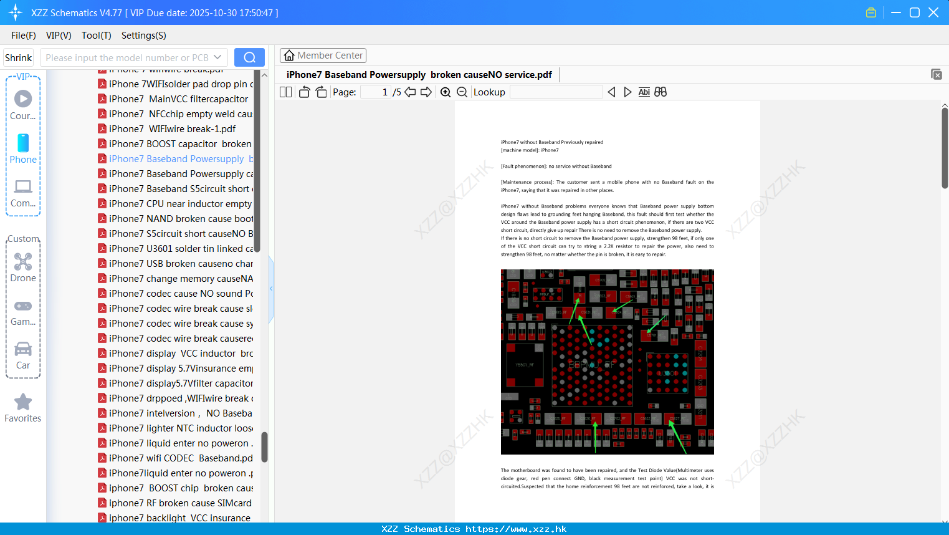The width and height of the screenshot is (949, 535).
Task: Click the blue search button
Action: tap(249, 57)
